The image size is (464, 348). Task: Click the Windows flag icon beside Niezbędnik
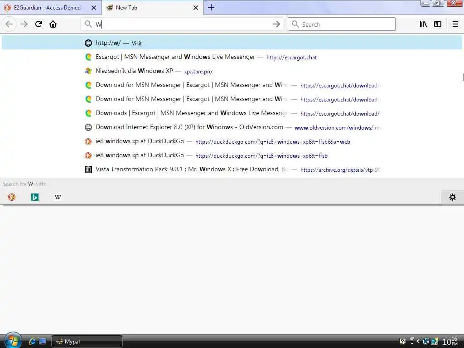(x=88, y=71)
